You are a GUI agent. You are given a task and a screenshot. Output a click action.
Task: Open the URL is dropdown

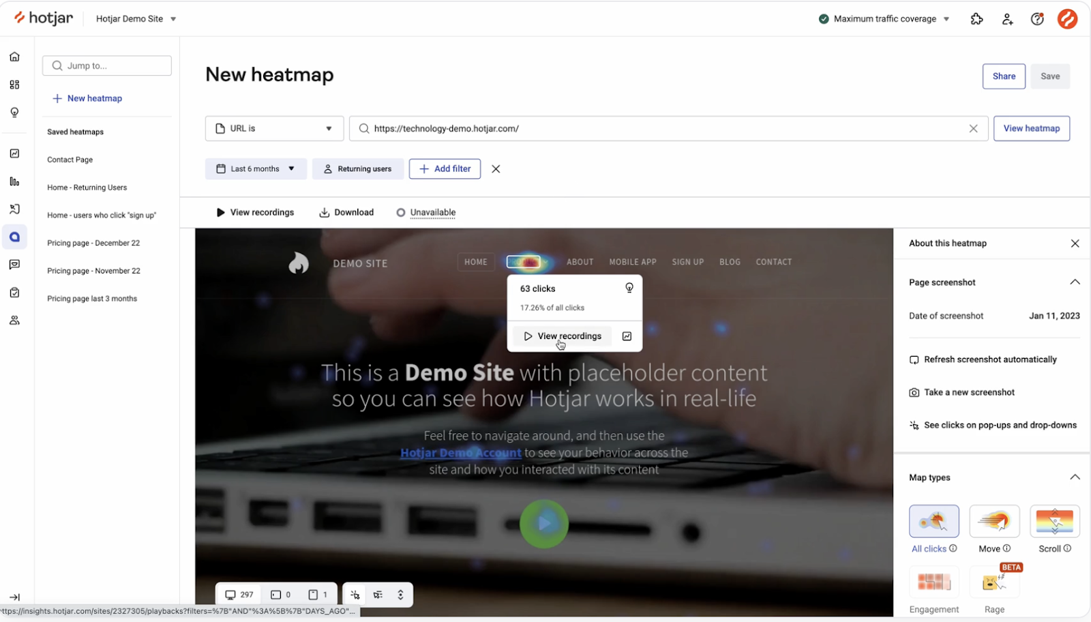coord(274,128)
